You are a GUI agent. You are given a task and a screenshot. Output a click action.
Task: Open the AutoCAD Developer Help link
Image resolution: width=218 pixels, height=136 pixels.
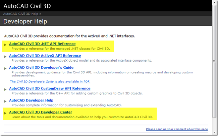point(31,100)
